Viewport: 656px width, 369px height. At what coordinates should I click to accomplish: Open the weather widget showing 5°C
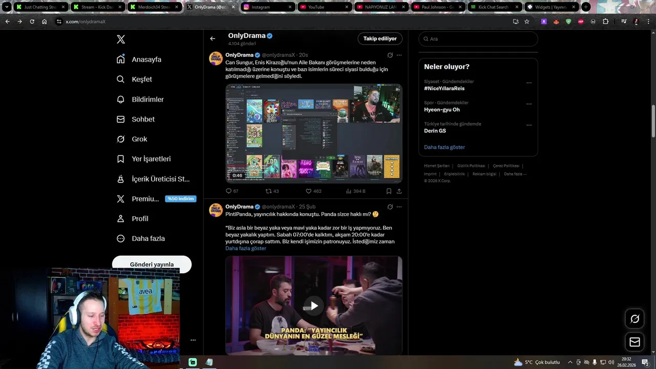537,362
